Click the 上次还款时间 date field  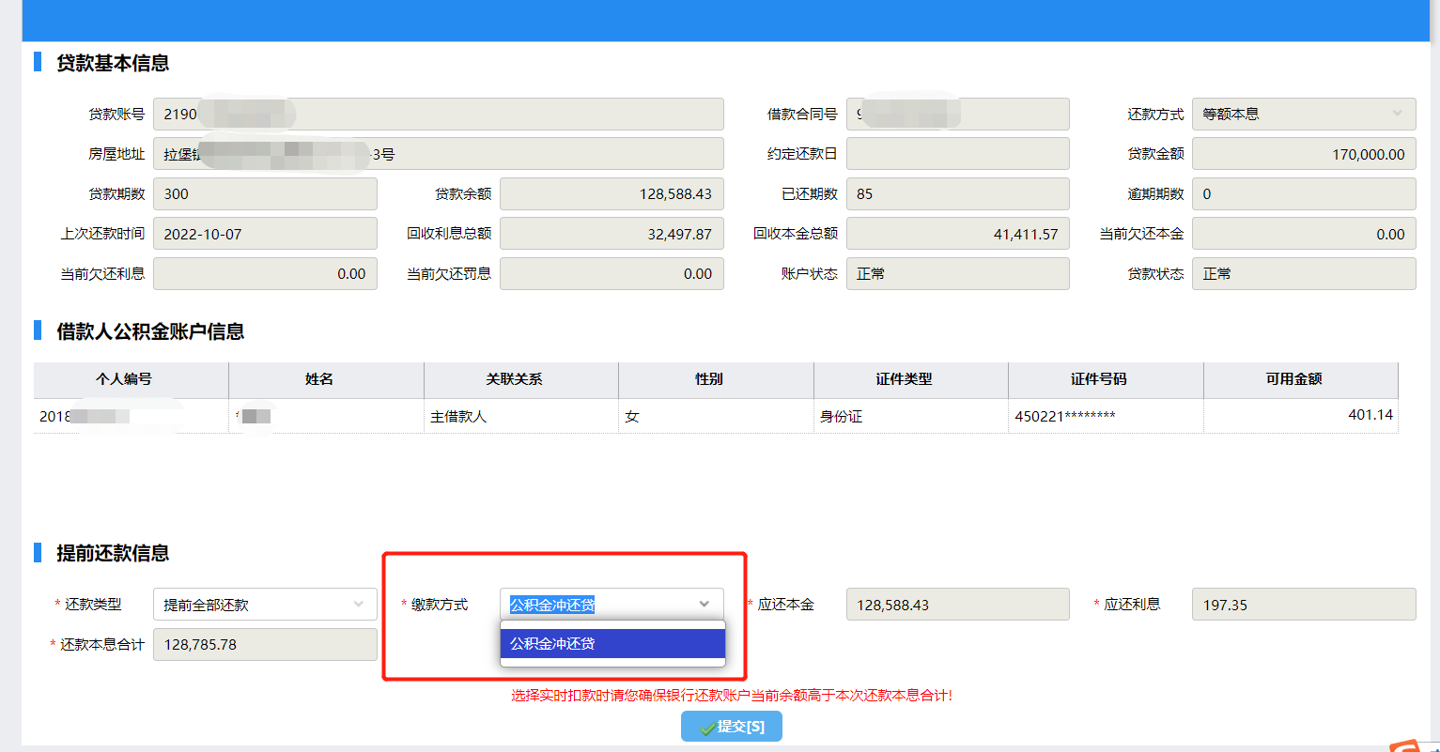click(265, 234)
